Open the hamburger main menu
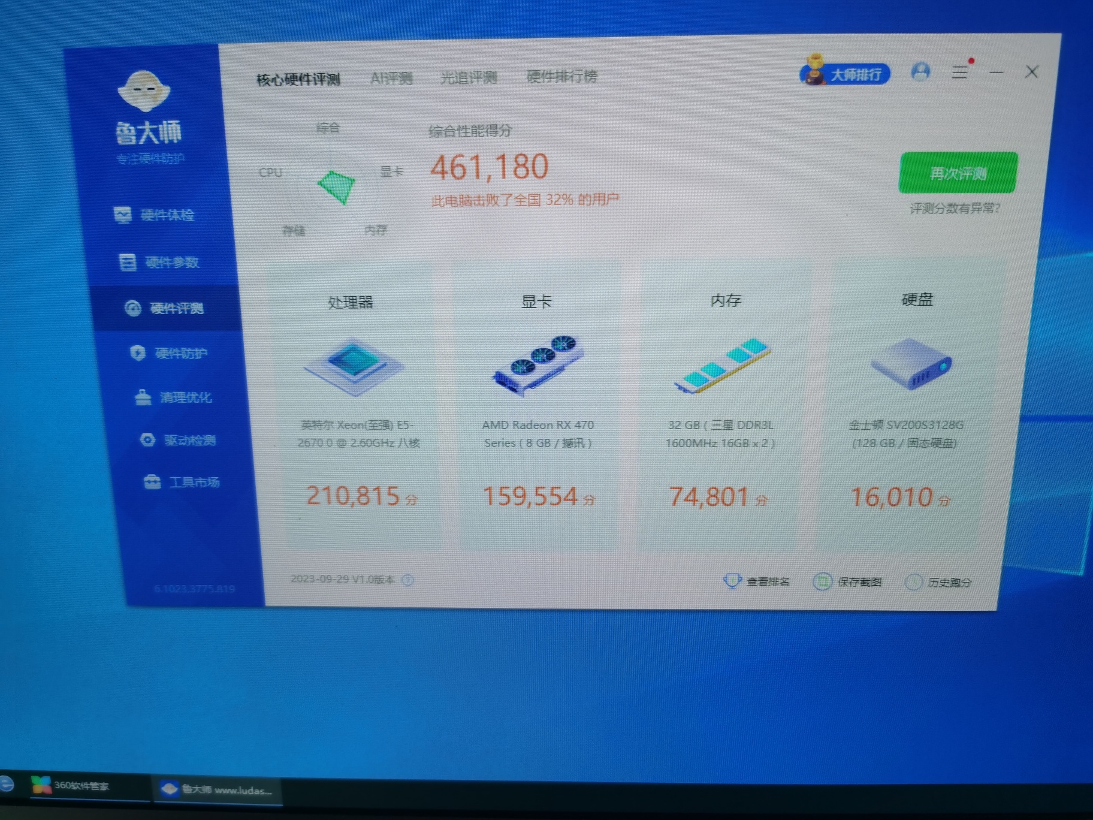This screenshot has width=1093, height=820. [x=960, y=73]
